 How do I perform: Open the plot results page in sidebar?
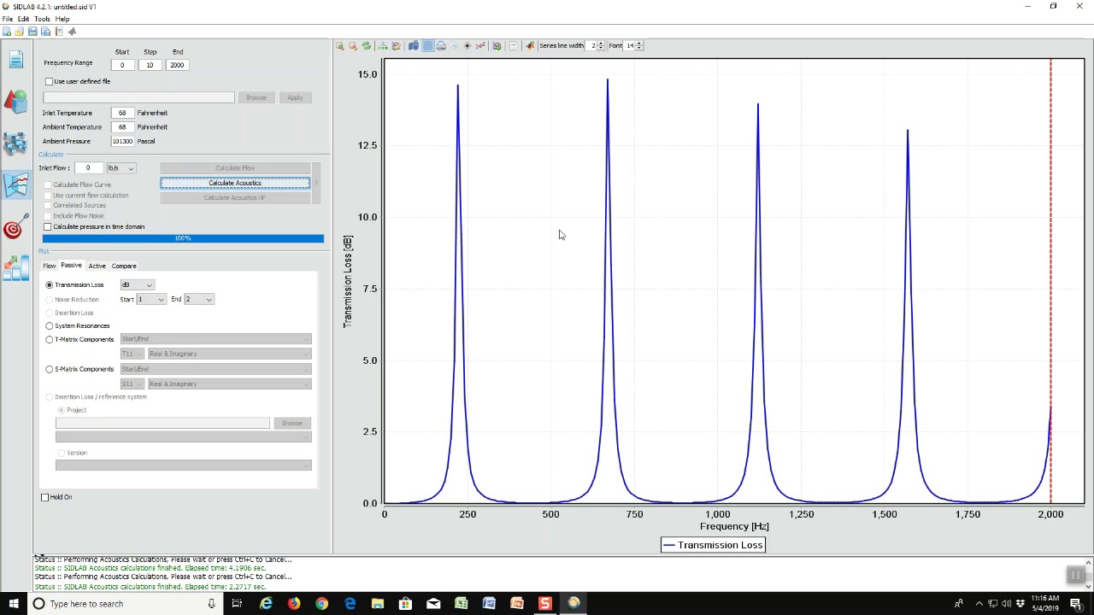click(x=15, y=184)
